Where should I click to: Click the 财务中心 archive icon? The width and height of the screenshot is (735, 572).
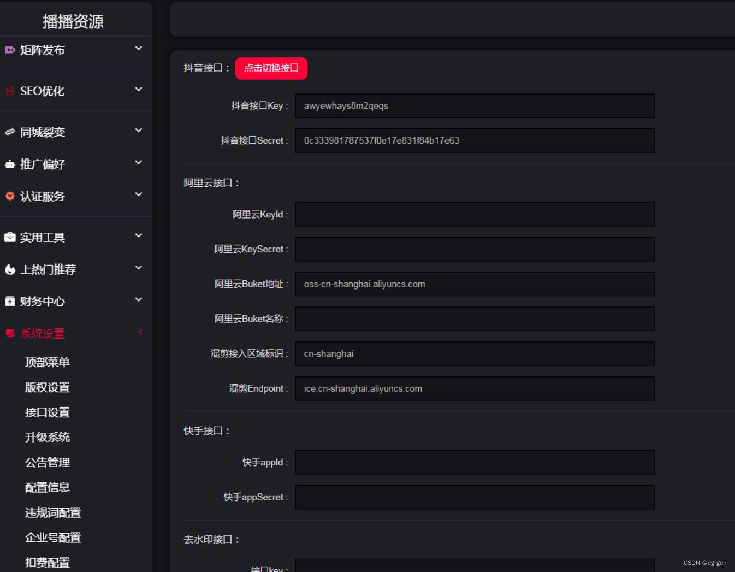(x=10, y=301)
